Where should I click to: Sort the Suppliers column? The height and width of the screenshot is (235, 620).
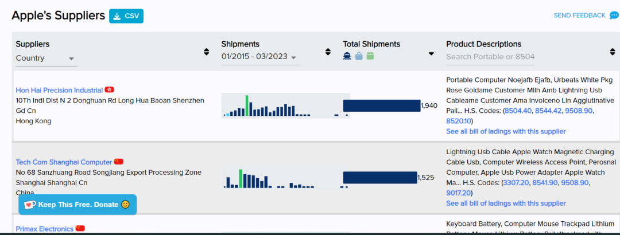(207, 52)
